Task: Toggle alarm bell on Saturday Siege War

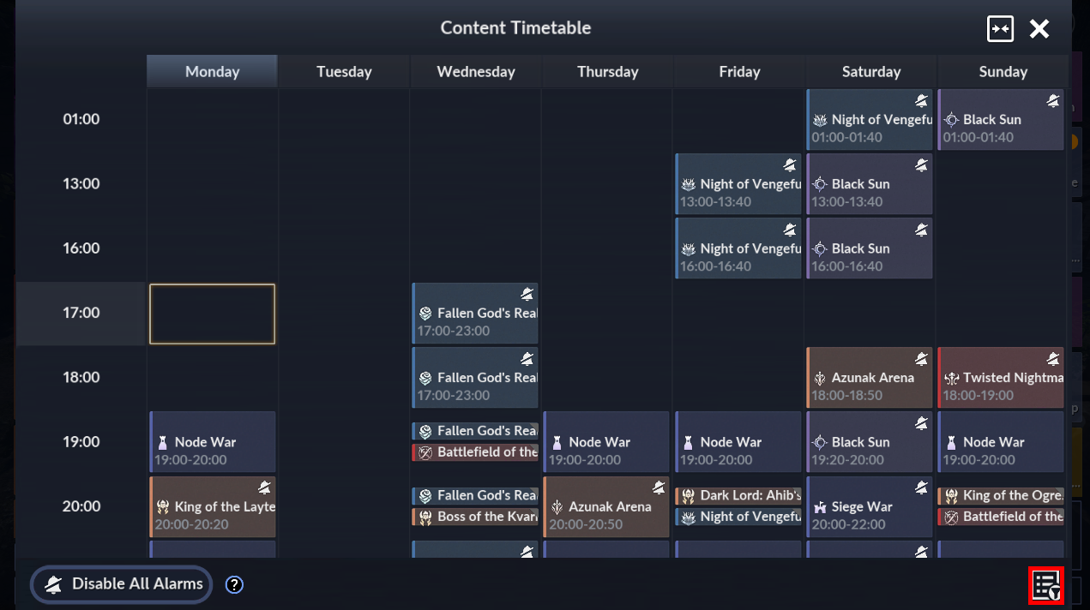Action: click(921, 487)
